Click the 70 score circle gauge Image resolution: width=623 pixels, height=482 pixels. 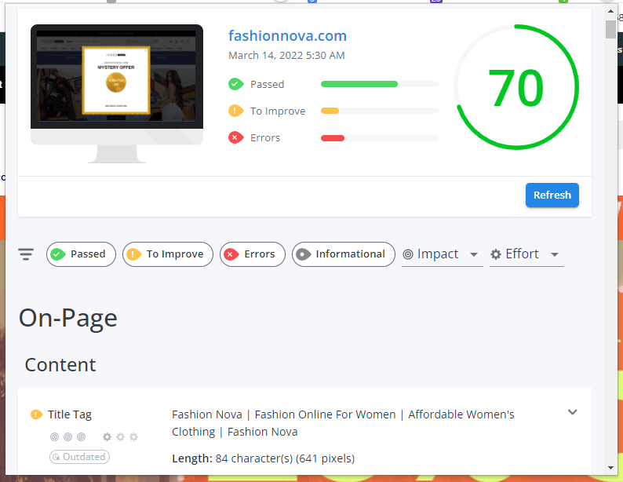516,87
